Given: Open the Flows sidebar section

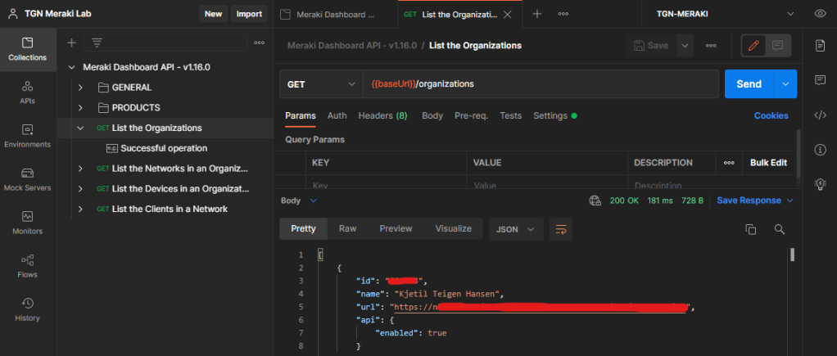Looking at the screenshot, I should pyautogui.click(x=27, y=265).
